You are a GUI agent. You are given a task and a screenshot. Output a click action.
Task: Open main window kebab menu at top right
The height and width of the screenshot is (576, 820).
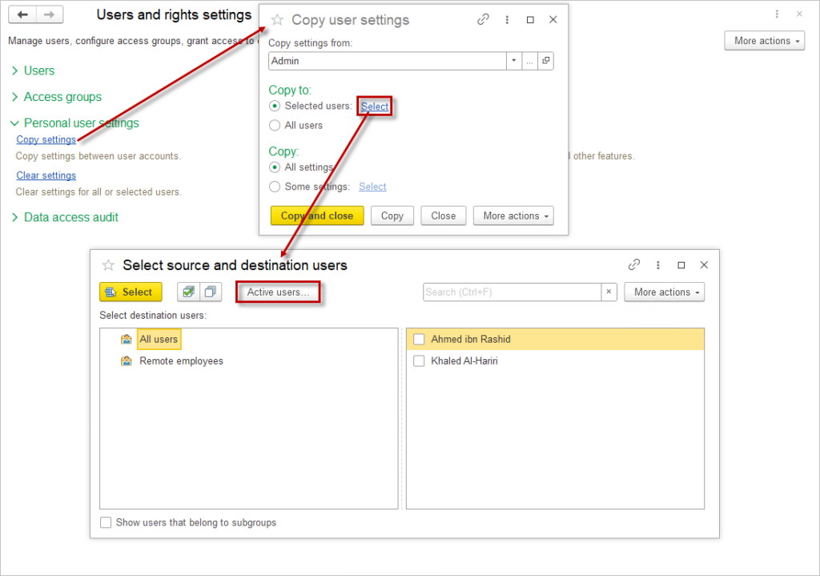777,14
